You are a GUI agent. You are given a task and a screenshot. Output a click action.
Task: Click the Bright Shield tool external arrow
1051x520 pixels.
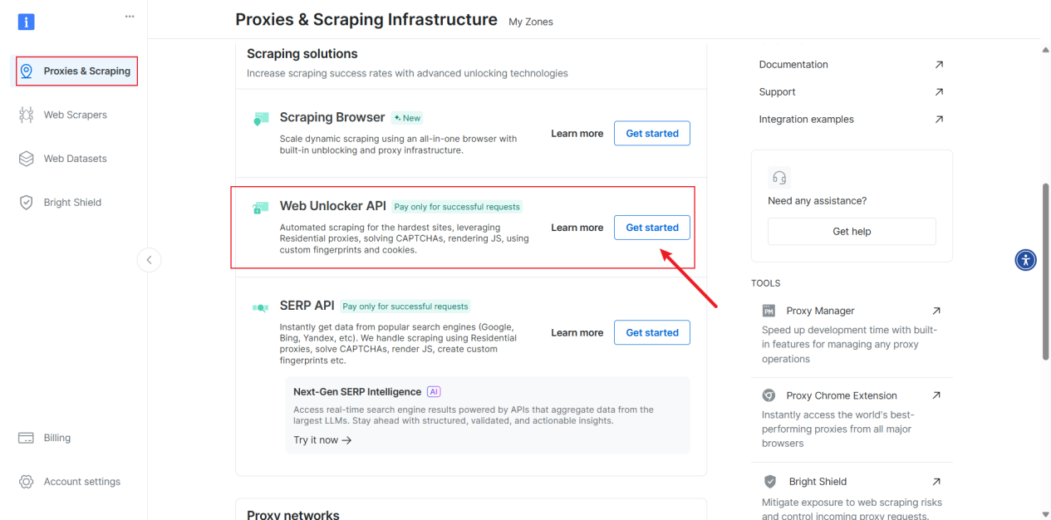point(936,481)
